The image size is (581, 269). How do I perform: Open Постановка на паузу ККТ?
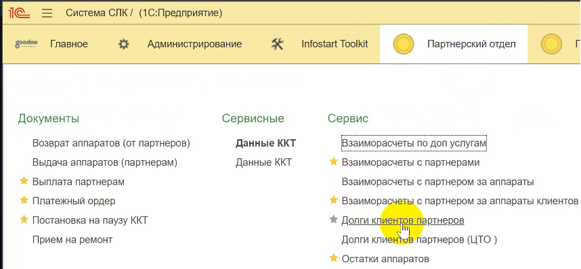click(90, 220)
